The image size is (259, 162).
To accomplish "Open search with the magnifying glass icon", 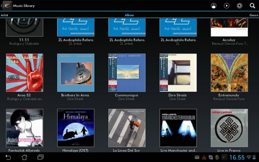I will tap(252, 6).
